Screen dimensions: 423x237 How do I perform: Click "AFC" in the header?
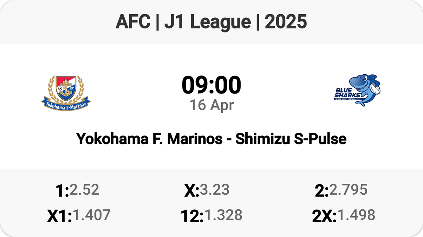point(133,22)
